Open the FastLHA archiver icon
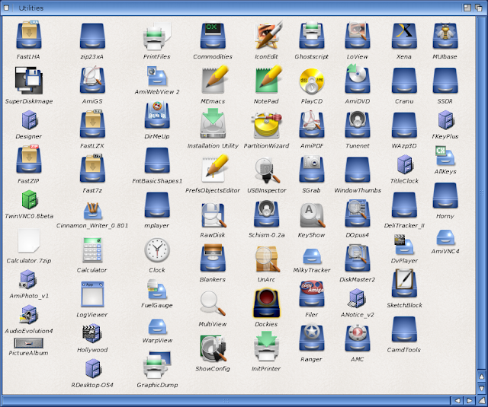The image size is (488, 407). coord(29,35)
